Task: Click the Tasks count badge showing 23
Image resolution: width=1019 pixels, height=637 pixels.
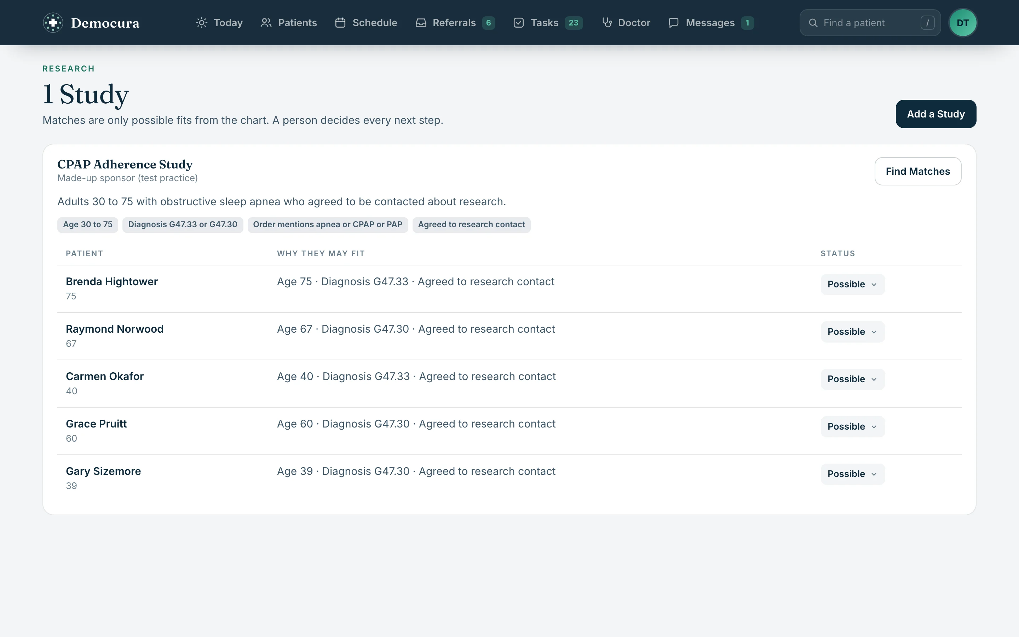Action: [574, 23]
